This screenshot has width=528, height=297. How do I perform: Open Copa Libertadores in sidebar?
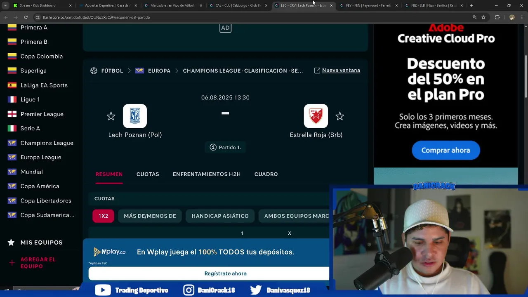(x=46, y=200)
